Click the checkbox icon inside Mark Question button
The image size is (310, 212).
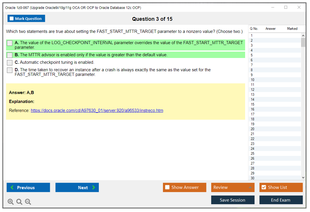(11, 18)
